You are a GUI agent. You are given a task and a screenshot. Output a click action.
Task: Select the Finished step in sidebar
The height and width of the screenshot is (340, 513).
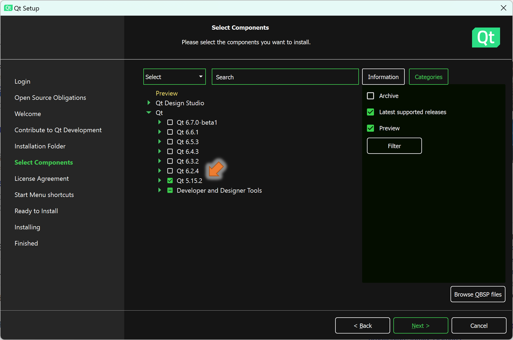click(x=26, y=243)
